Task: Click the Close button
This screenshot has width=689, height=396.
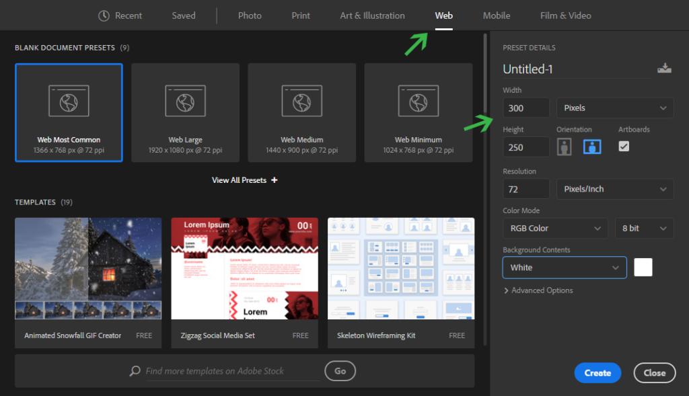Action: 654,372
